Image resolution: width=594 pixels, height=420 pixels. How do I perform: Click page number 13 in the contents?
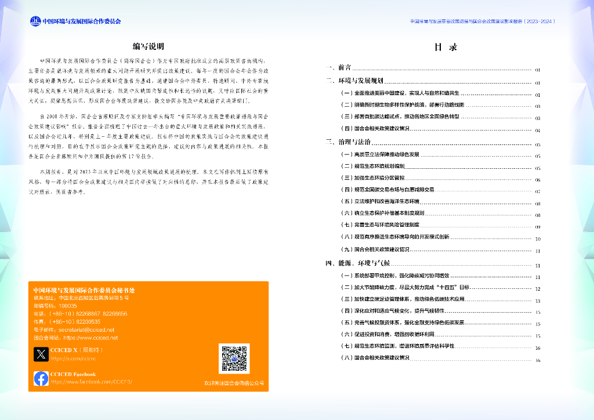point(538,301)
